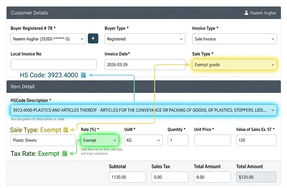
Task: Click the Naeem Asghar user name in header
Action: pos(263,13)
